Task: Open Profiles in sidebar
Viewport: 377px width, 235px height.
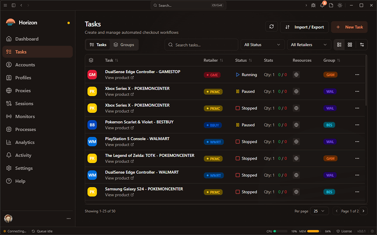Action: coord(38,78)
